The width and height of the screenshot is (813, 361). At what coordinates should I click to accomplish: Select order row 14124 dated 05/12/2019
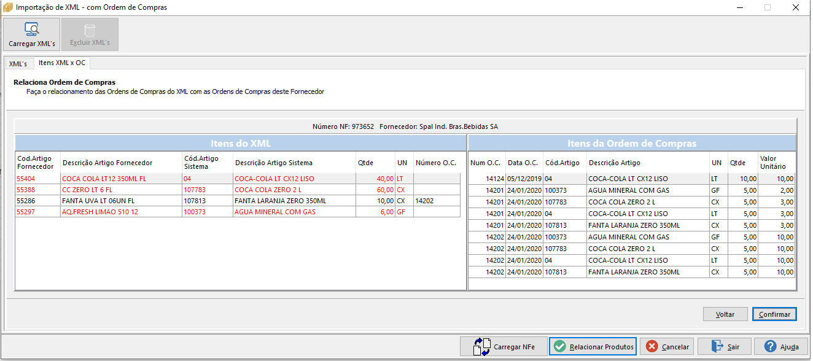632,179
